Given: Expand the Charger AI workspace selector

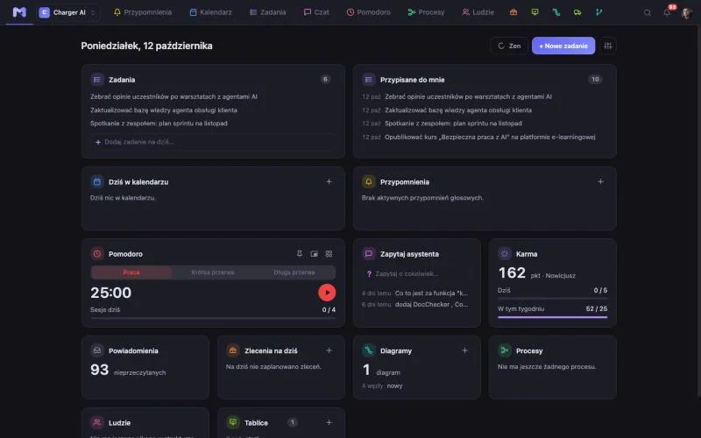Looking at the screenshot, I should (x=67, y=12).
